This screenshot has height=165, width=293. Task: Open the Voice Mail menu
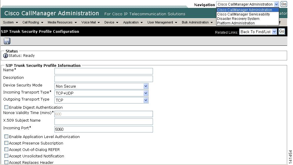pos(90,22)
